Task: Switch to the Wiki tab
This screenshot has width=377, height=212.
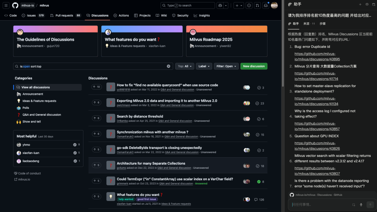Action: click(x=161, y=15)
